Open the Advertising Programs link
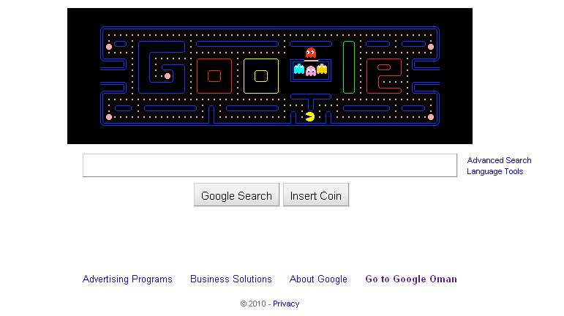564x316 pixels. click(x=127, y=279)
